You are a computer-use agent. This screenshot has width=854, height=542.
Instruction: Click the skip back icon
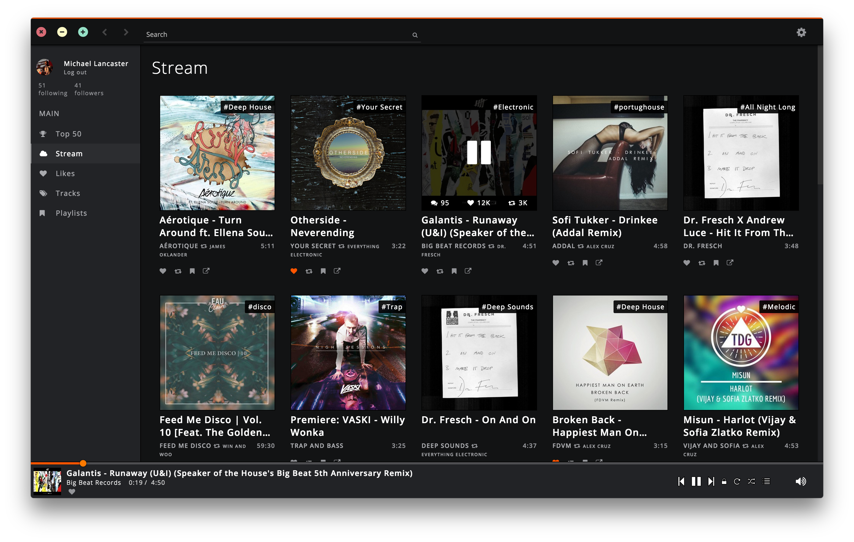[681, 481]
